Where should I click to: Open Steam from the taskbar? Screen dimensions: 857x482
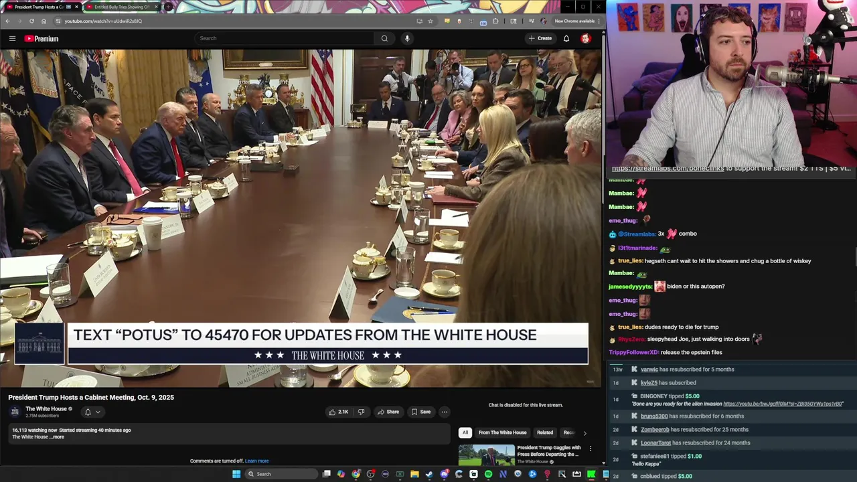coord(428,474)
